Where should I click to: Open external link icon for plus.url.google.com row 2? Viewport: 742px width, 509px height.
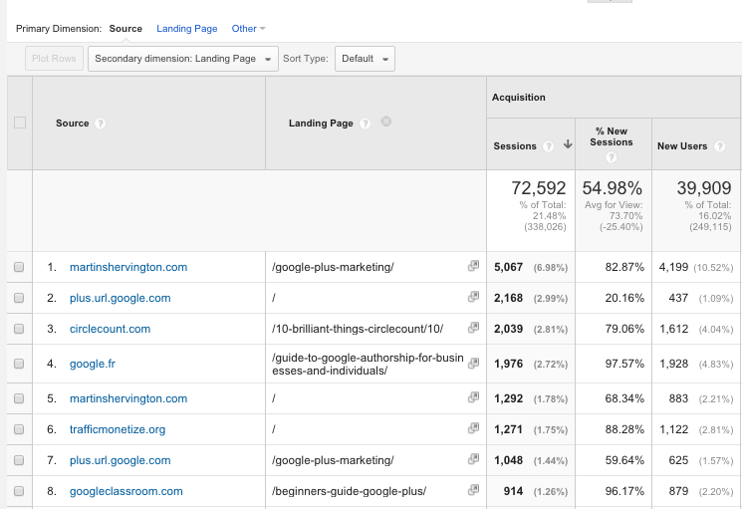point(473,297)
